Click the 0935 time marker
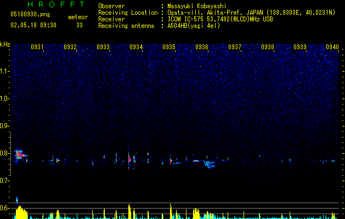 click(169, 47)
